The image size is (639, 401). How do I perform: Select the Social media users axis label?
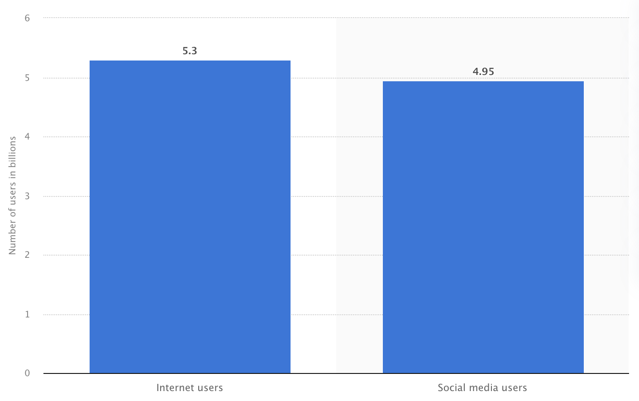tap(482, 387)
